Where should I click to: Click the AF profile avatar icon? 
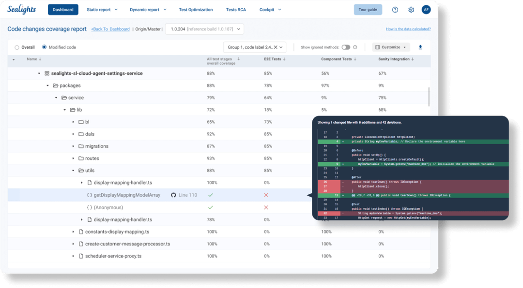426,9
